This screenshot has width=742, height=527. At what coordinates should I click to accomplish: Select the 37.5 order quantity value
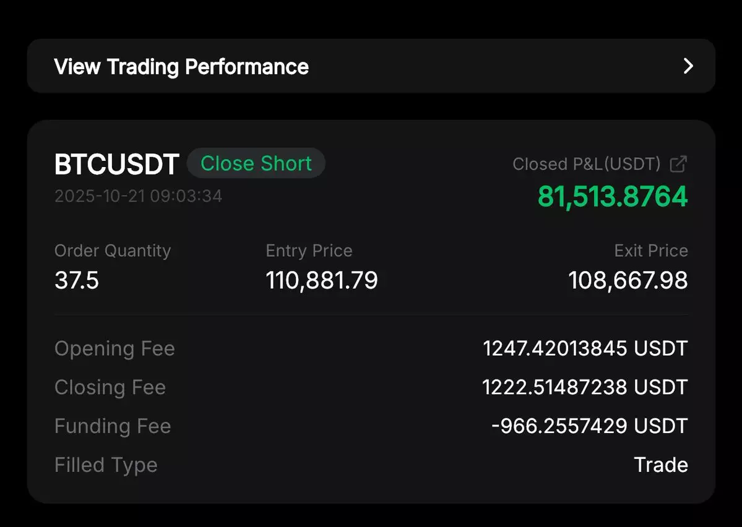point(77,280)
